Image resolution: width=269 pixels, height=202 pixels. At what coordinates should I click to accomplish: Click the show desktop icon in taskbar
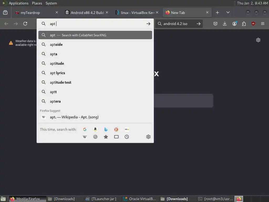tap(3, 199)
